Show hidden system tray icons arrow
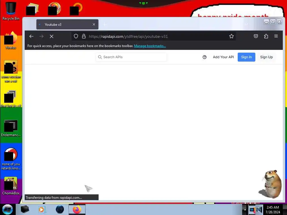The height and width of the screenshot is (215, 287). pyautogui.click(x=245, y=209)
